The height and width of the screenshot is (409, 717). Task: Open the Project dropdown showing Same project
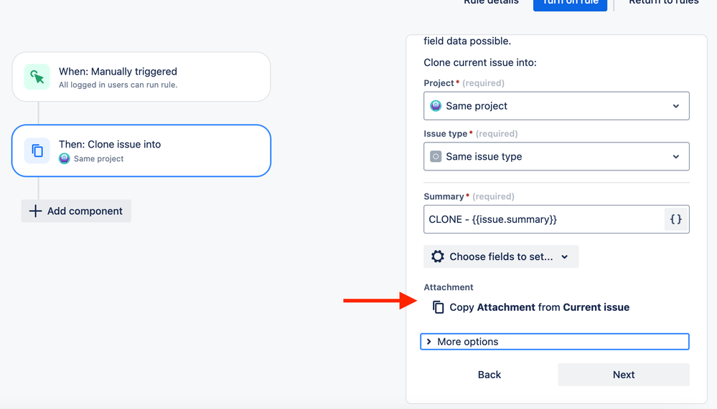click(x=556, y=106)
